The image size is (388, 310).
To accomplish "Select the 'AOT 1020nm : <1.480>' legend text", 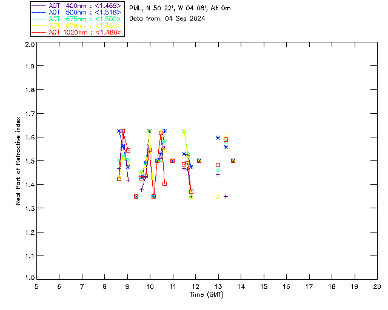I will 85,32.
